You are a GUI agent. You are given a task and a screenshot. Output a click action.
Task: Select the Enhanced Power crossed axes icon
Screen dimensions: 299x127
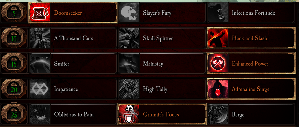point(217,63)
